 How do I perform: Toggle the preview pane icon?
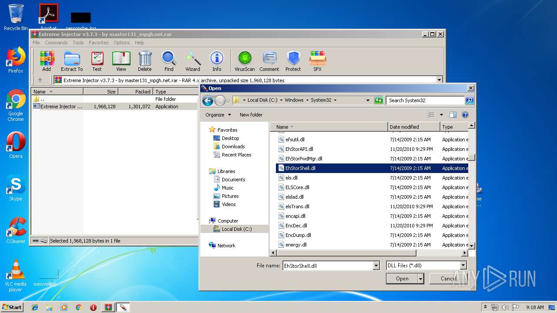[x=453, y=115]
